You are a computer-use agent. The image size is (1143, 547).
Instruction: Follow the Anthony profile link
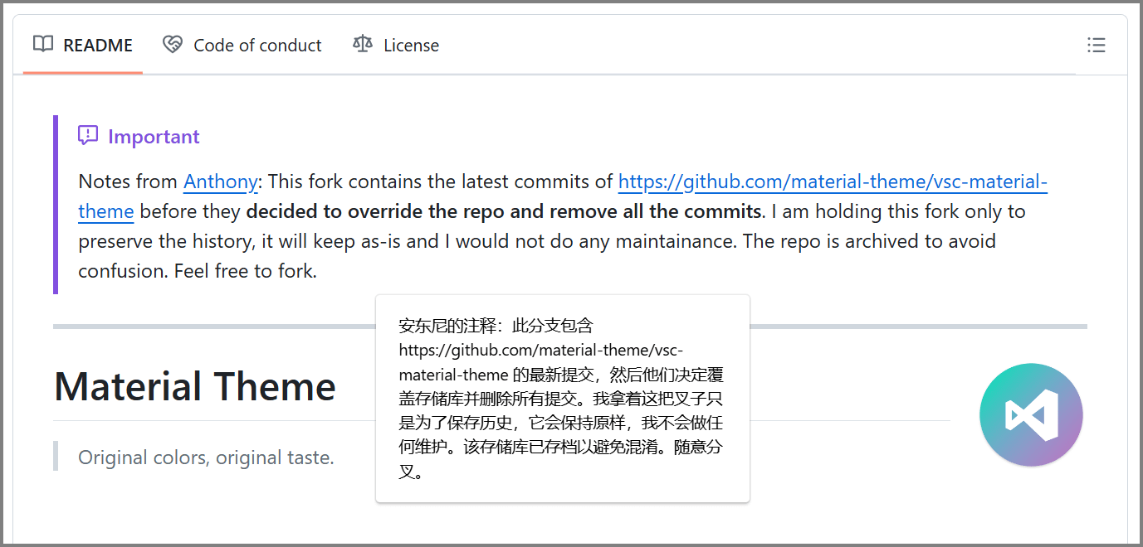tap(220, 181)
